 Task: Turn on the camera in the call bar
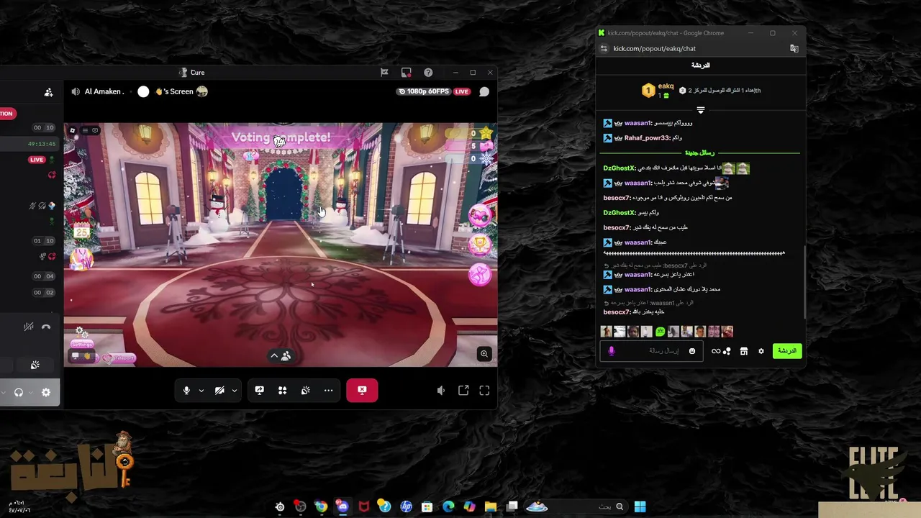tap(219, 390)
